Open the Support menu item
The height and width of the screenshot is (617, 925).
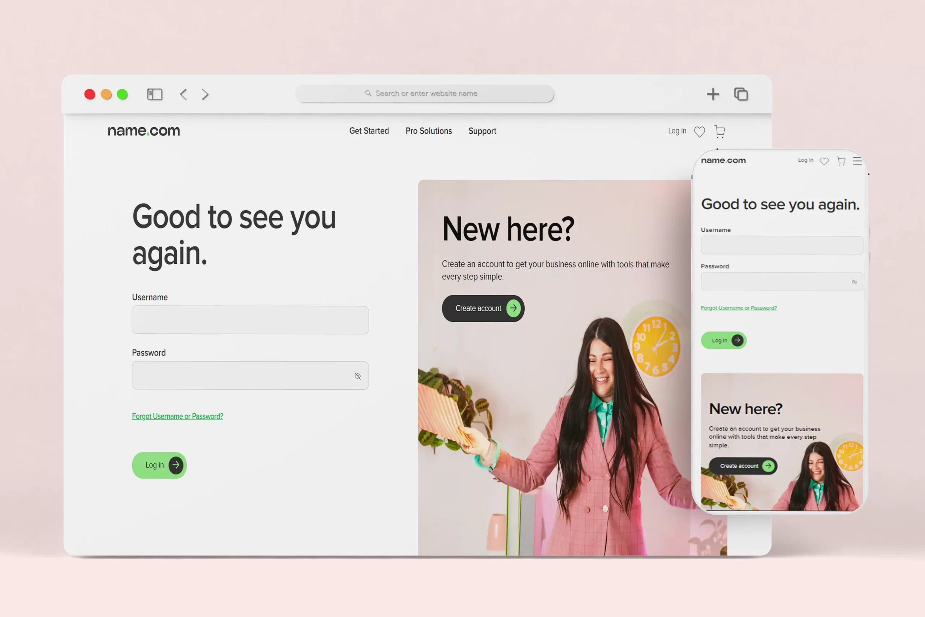click(x=482, y=131)
